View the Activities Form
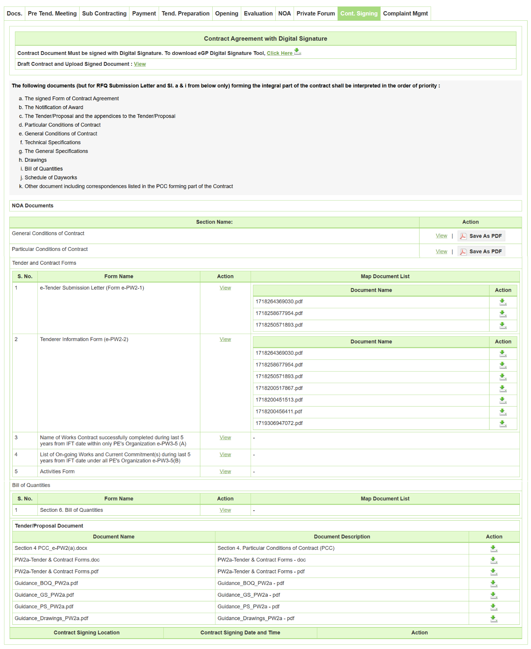 (225, 471)
